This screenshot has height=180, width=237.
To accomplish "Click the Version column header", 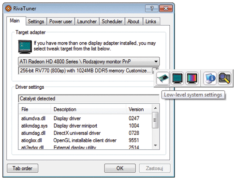I will click(x=139, y=109).
